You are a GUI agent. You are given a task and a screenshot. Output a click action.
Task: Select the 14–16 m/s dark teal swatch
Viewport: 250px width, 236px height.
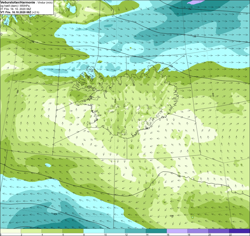tap(156, 231)
